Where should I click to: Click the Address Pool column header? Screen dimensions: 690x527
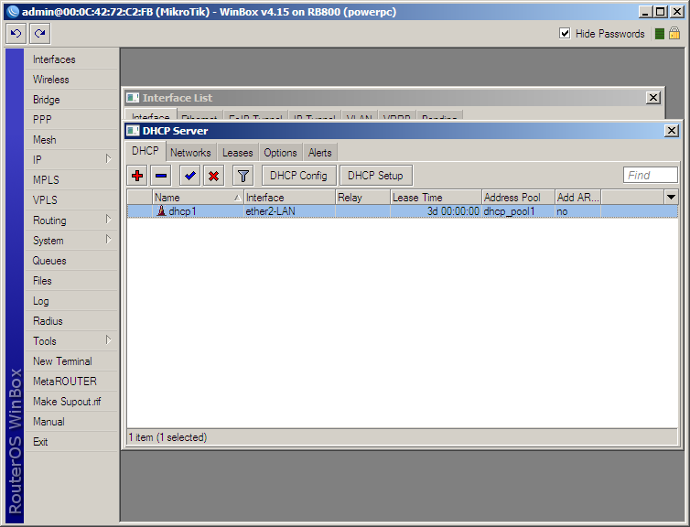518,198
